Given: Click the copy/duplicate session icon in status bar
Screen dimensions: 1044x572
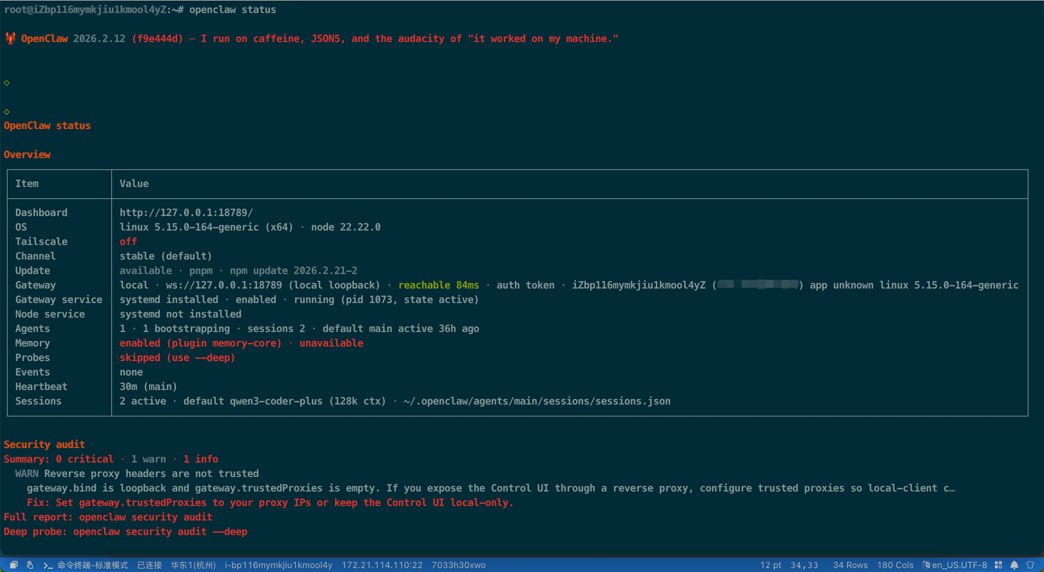Looking at the screenshot, I should [x=13, y=565].
